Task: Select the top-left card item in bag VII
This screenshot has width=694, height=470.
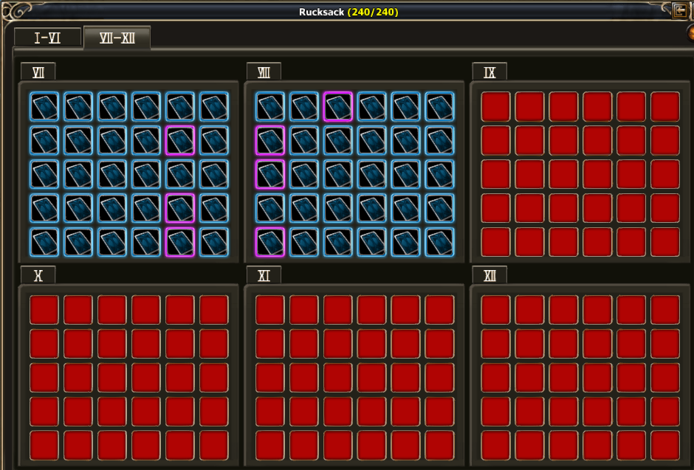Action: (44, 106)
